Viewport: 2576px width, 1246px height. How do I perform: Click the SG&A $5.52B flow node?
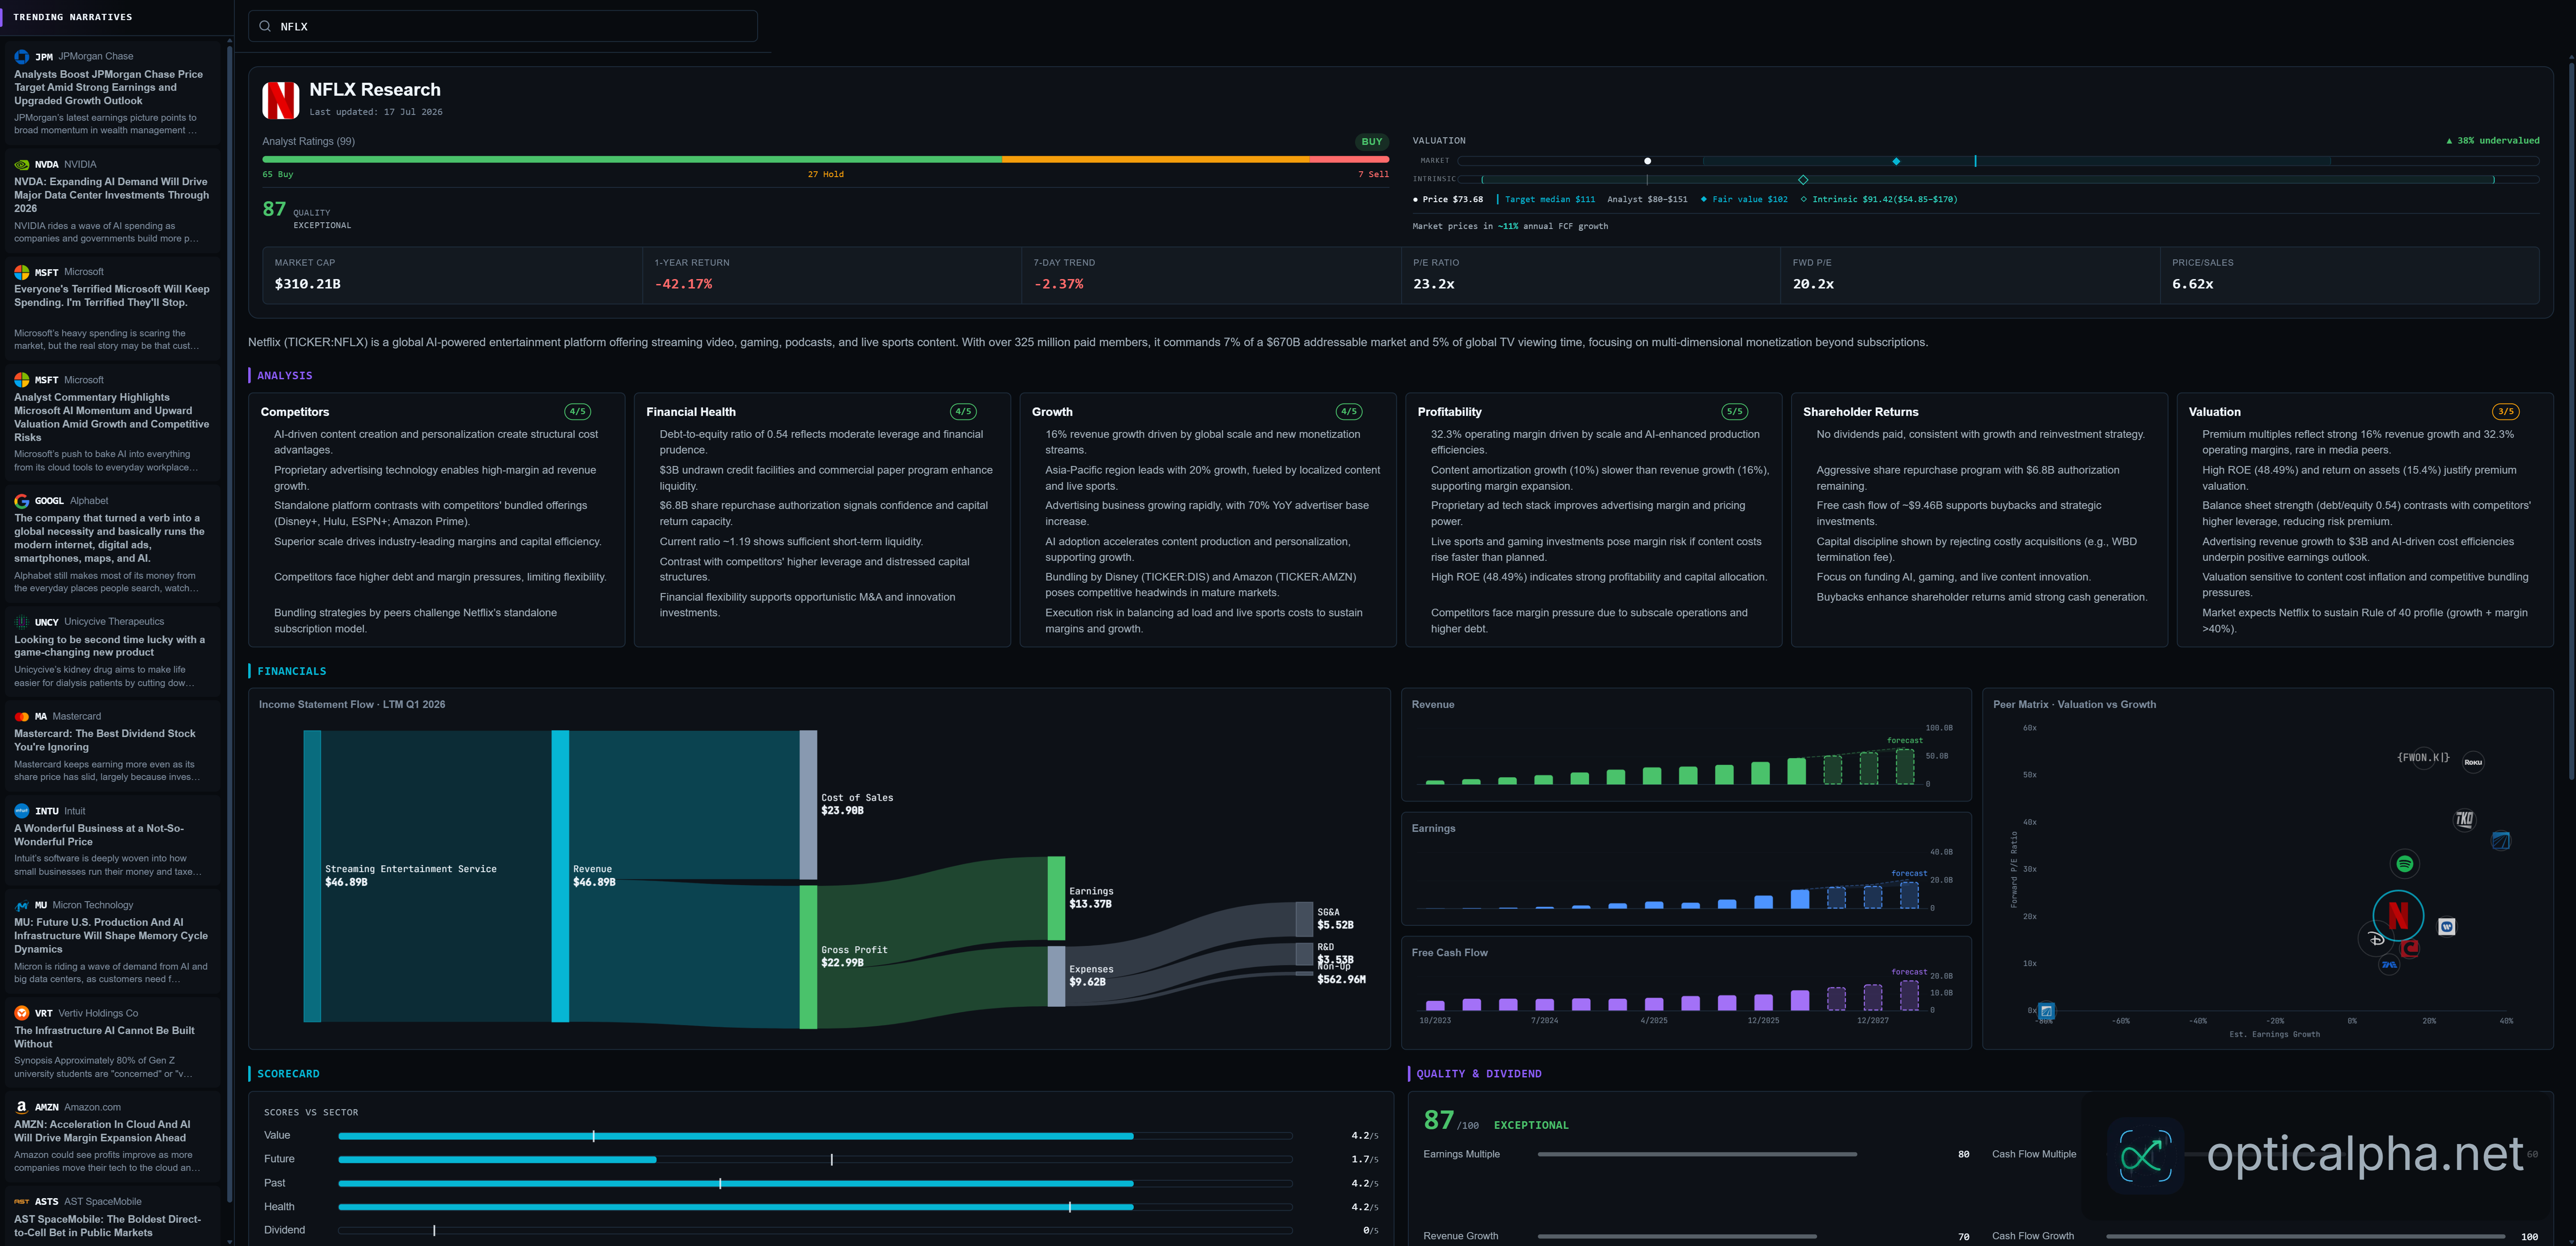coord(1304,919)
